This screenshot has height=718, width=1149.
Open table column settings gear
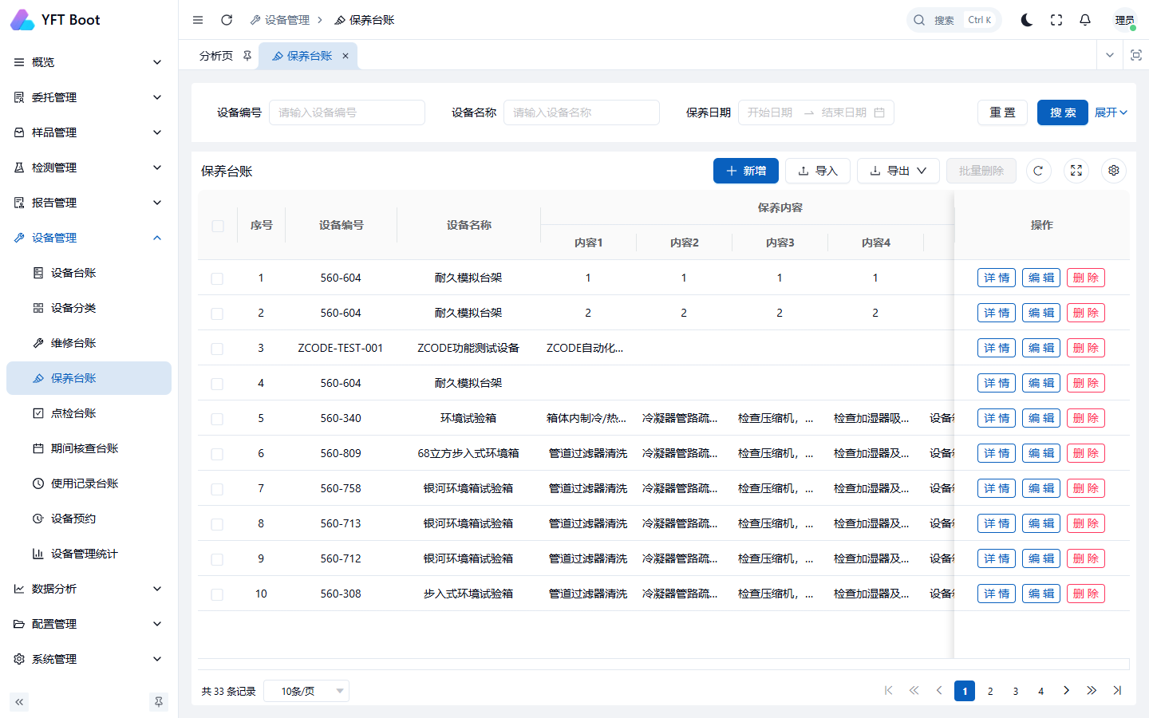(1114, 171)
